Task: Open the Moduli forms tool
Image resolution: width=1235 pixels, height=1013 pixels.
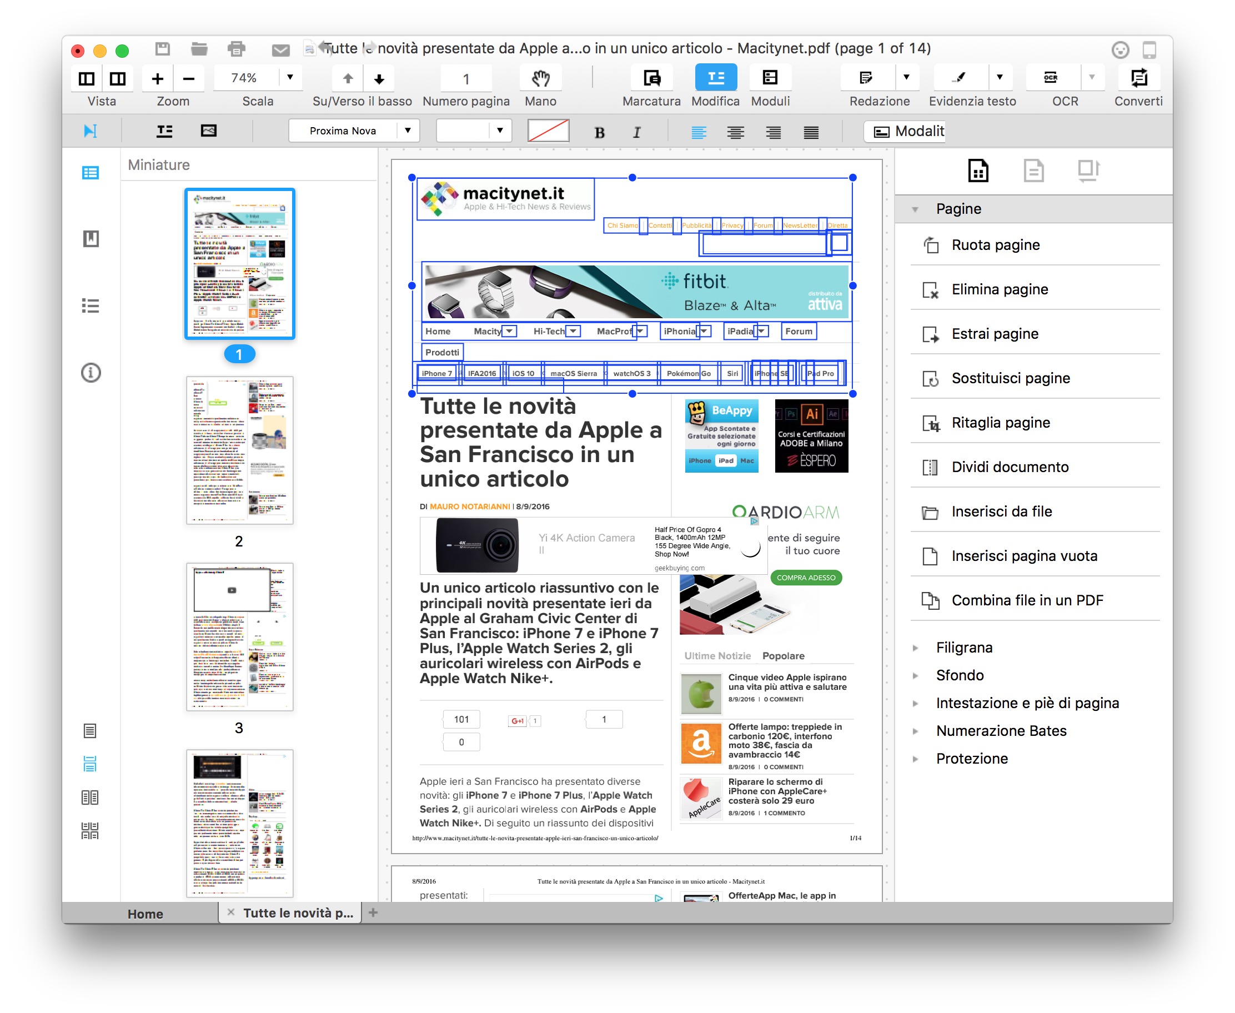Action: 770,78
